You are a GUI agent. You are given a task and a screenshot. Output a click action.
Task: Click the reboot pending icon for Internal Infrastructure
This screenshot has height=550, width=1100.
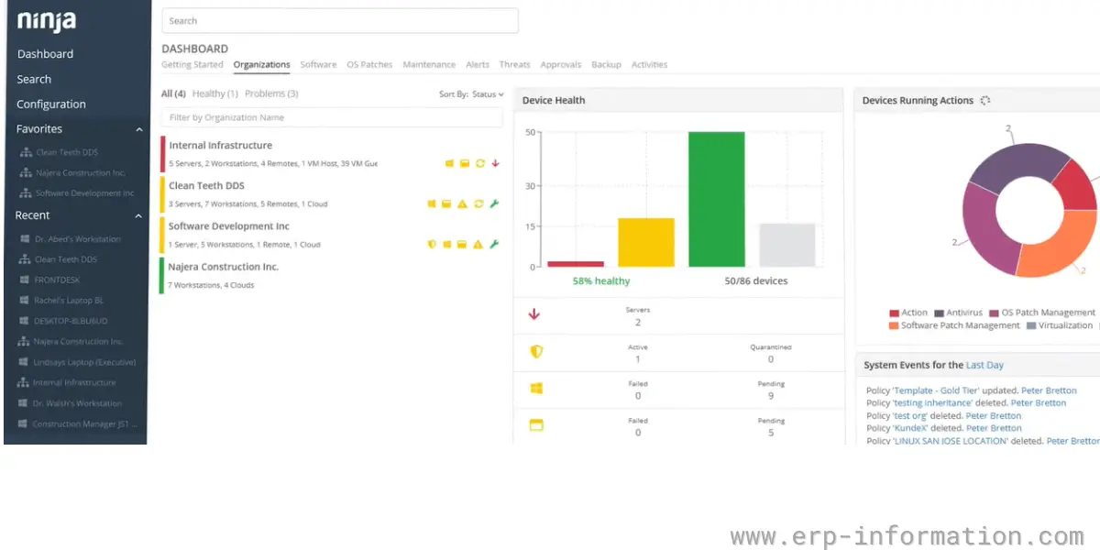(479, 163)
